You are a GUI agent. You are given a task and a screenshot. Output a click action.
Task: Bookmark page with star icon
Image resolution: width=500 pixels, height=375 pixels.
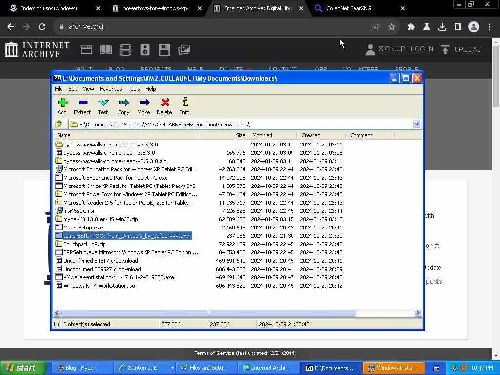pos(392,27)
